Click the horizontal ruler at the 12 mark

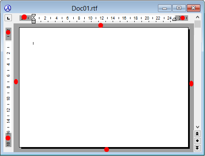(x=102, y=18)
